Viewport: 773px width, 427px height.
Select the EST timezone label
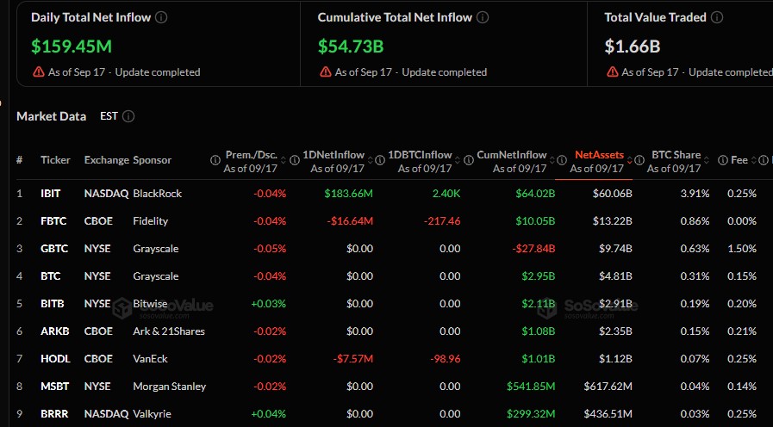[109, 116]
